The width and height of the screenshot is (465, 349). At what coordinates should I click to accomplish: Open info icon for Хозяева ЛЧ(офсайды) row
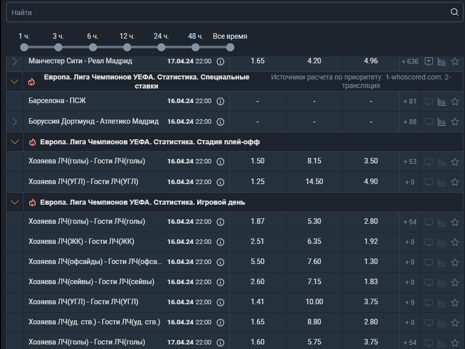[220, 262]
